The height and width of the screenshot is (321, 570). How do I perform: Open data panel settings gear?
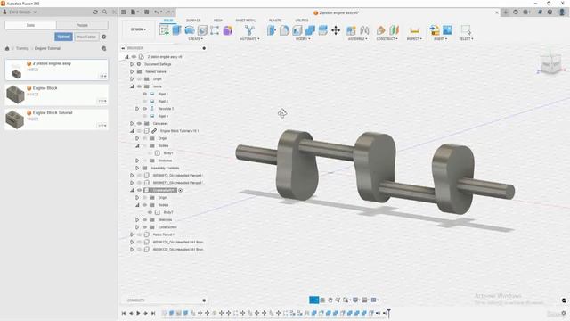click(x=104, y=37)
